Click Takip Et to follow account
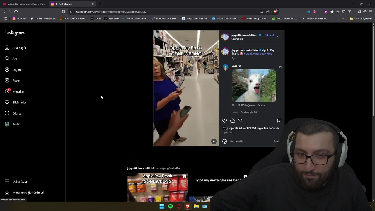Viewport: 375px width, 211px height. [x=269, y=35]
